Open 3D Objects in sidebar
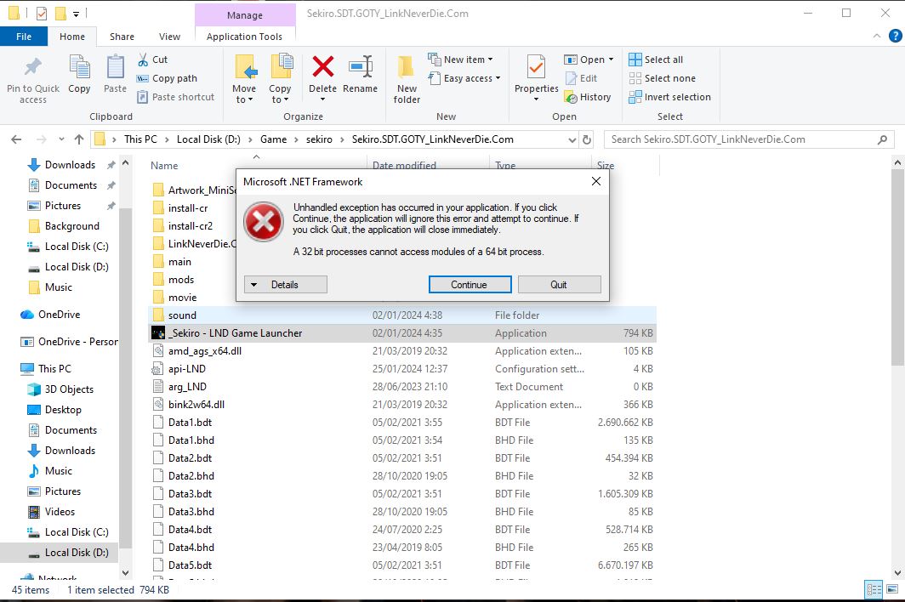 pyautogui.click(x=69, y=389)
